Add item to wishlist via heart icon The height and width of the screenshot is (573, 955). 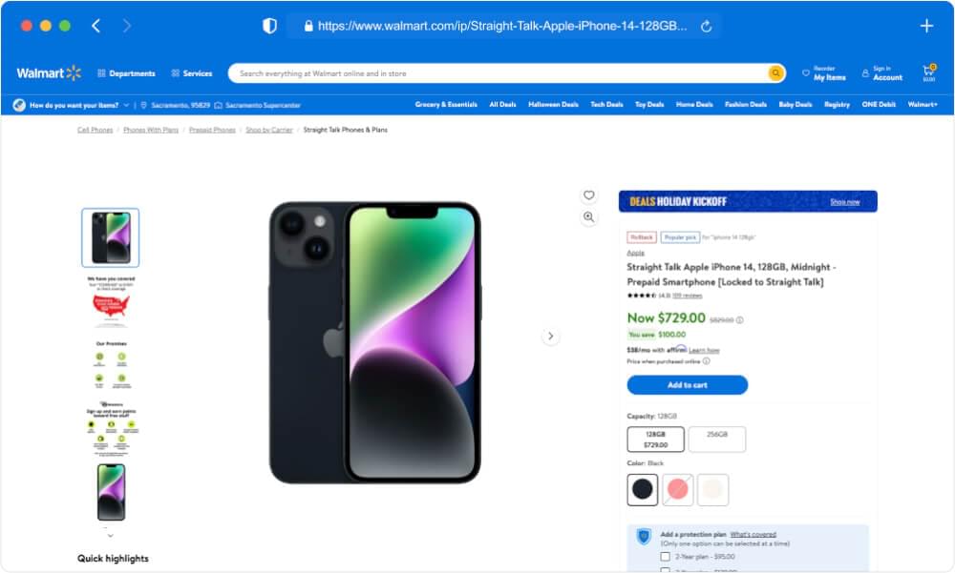(x=589, y=194)
